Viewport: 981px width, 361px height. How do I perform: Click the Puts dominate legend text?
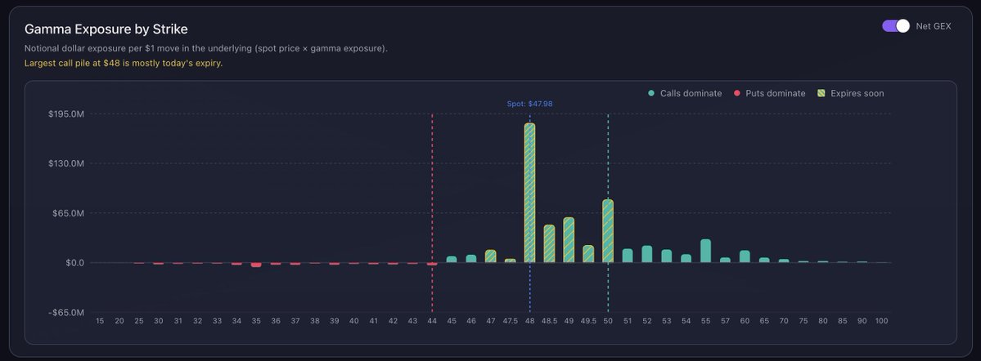tap(776, 94)
